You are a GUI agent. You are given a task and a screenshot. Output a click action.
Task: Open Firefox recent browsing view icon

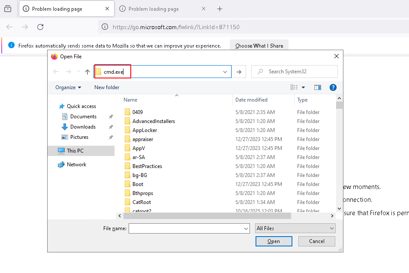8,9
